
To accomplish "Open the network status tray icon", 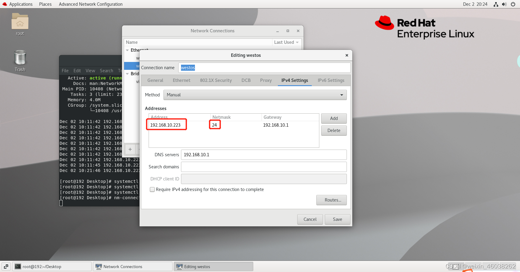I will click(x=496, y=4).
